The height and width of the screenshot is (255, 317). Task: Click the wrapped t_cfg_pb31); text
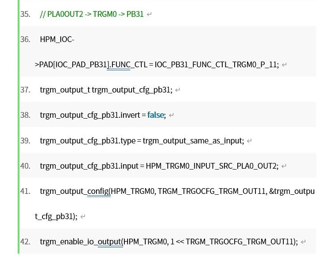pyautogui.click(x=56, y=216)
